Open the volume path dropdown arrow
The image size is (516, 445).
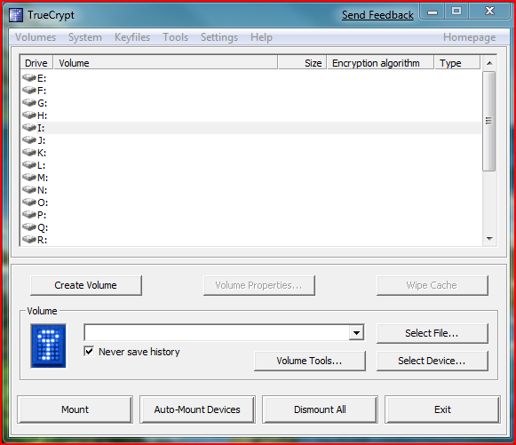coord(356,333)
